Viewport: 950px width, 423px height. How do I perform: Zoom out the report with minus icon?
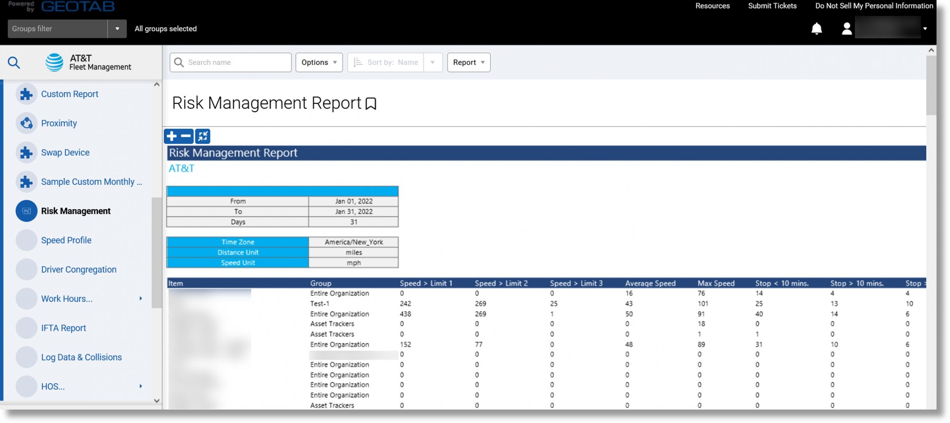pyautogui.click(x=186, y=136)
